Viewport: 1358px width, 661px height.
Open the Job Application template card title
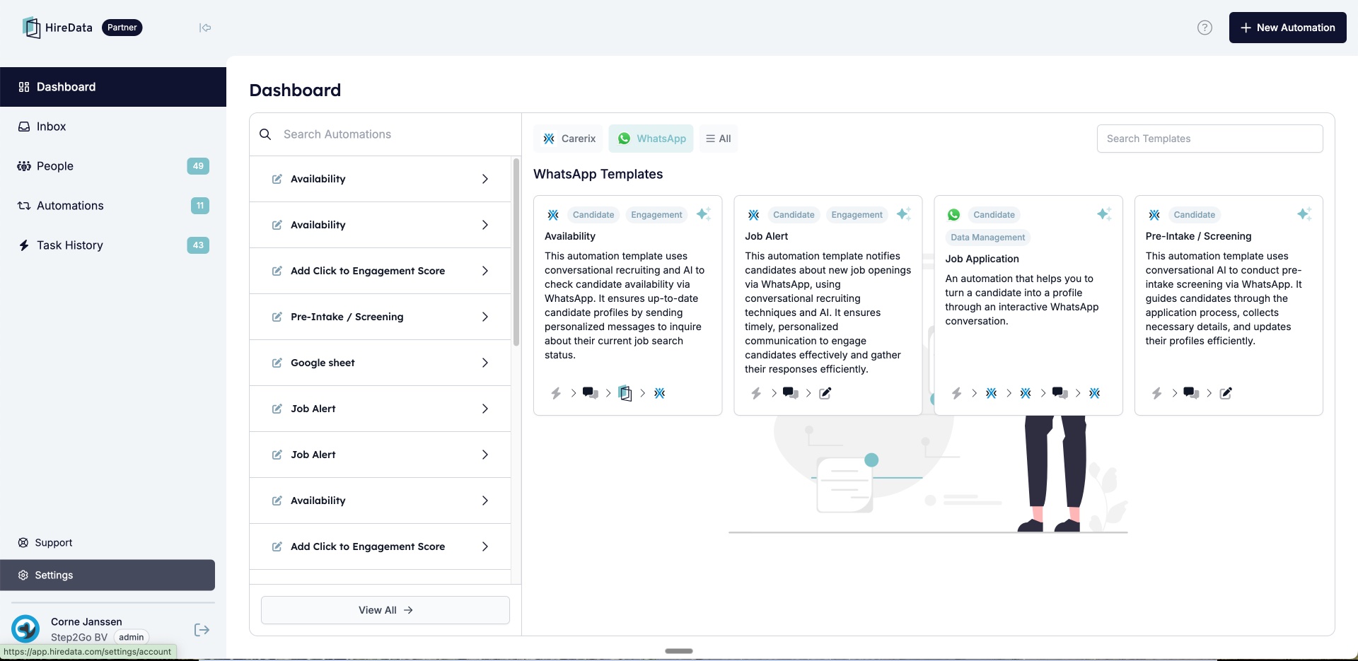click(982, 259)
